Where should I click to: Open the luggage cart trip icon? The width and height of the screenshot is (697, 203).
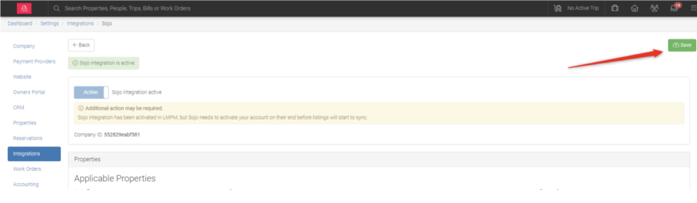coord(557,8)
